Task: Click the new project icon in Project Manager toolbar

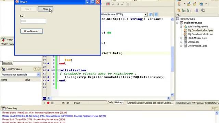Action: pyautogui.click(x=180, y=4)
